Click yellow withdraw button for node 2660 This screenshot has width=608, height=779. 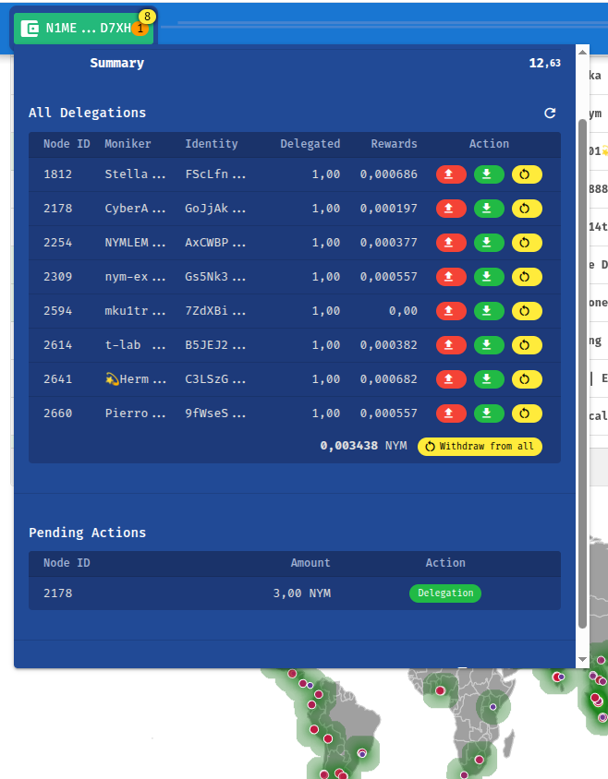tap(527, 413)
